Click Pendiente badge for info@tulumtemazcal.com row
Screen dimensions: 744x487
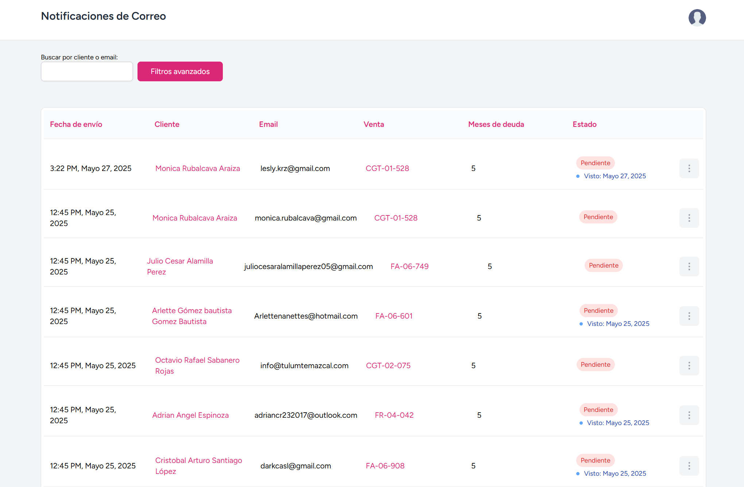[595, 365]
